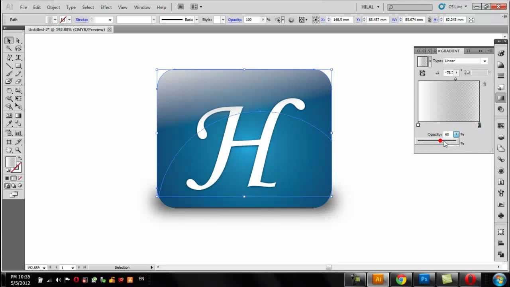
Task: Set paint mode to Color
Action: point(7,178)
